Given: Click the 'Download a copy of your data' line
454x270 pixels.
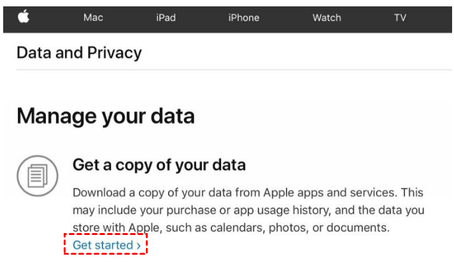Looking at the screenshot, I should [x=248, y=192].
